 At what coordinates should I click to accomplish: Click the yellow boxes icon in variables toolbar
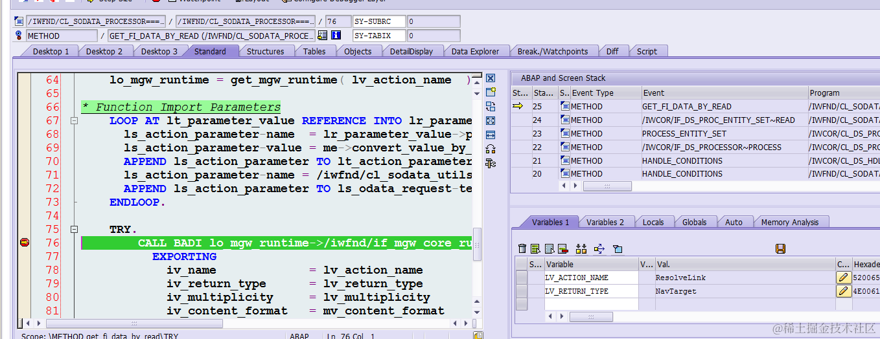[x=581, y=248]
